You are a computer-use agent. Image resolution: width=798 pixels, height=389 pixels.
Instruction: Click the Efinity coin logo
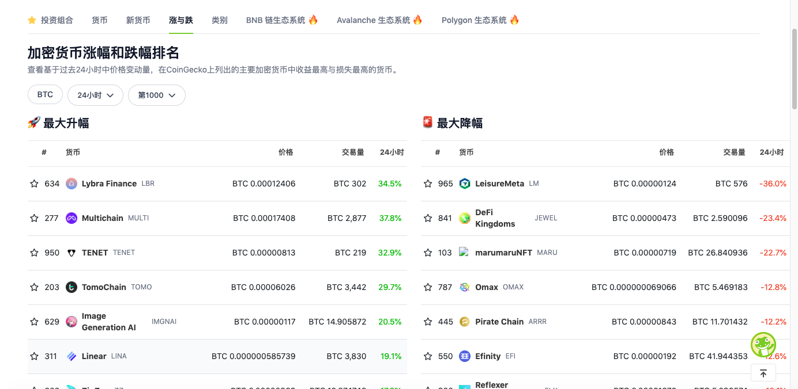465,356
